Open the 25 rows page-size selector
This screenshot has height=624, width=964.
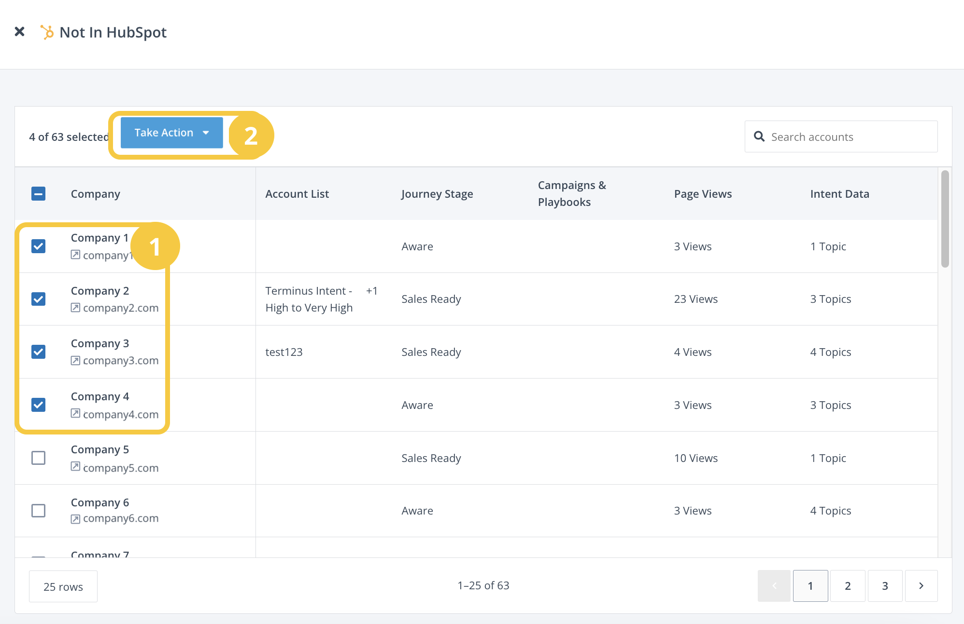63,586
